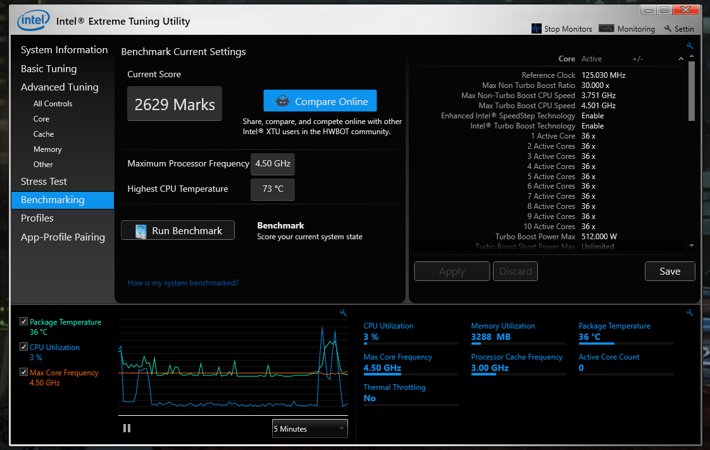Viewport: 710px width, 450px height.
Task: Click the Settings wrench icon in the header
Action: [x=668, y=28]
